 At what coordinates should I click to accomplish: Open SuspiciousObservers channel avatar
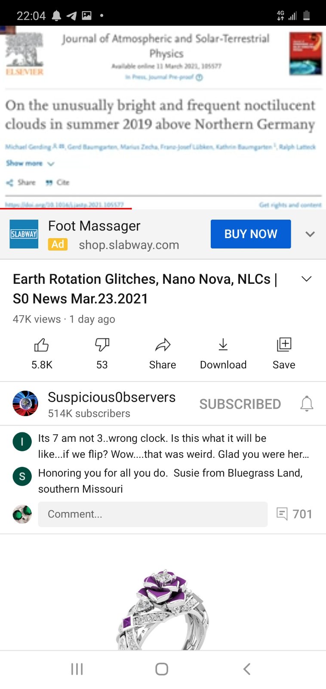(x=25, y=403)
